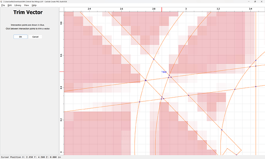
Task: Click the 4.2 mark on the left ruler
Action: pos(61,120)
